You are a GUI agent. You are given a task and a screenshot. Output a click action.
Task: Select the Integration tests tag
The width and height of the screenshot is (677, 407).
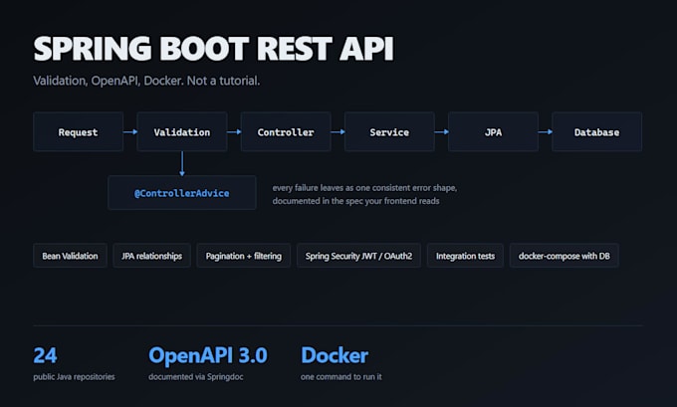[x=465, y=256]
